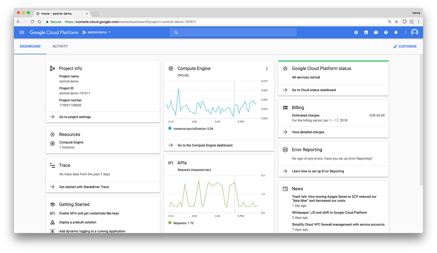Screen dimensions: 437x253
Task: Expand the zentral-demo project selector
Action: pyautogui.click(x=97, y=32)
